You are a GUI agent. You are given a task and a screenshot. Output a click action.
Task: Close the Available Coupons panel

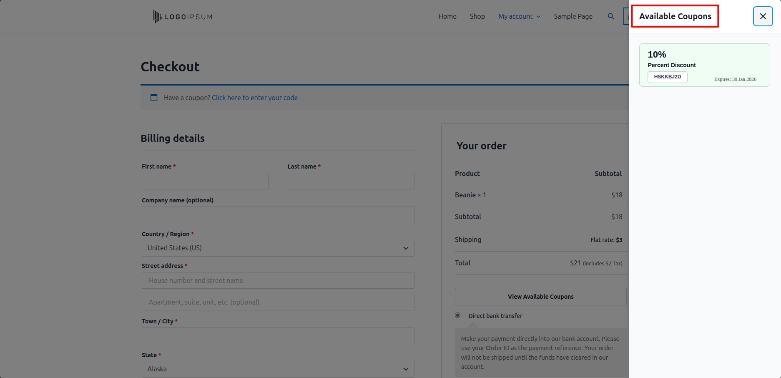(763, 16)
